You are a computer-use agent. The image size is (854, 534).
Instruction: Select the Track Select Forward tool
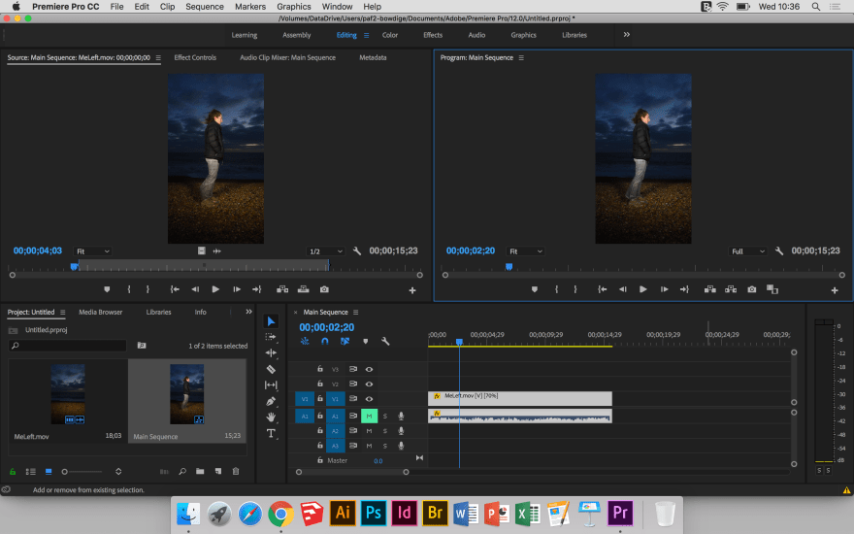(x=271, y=337)
